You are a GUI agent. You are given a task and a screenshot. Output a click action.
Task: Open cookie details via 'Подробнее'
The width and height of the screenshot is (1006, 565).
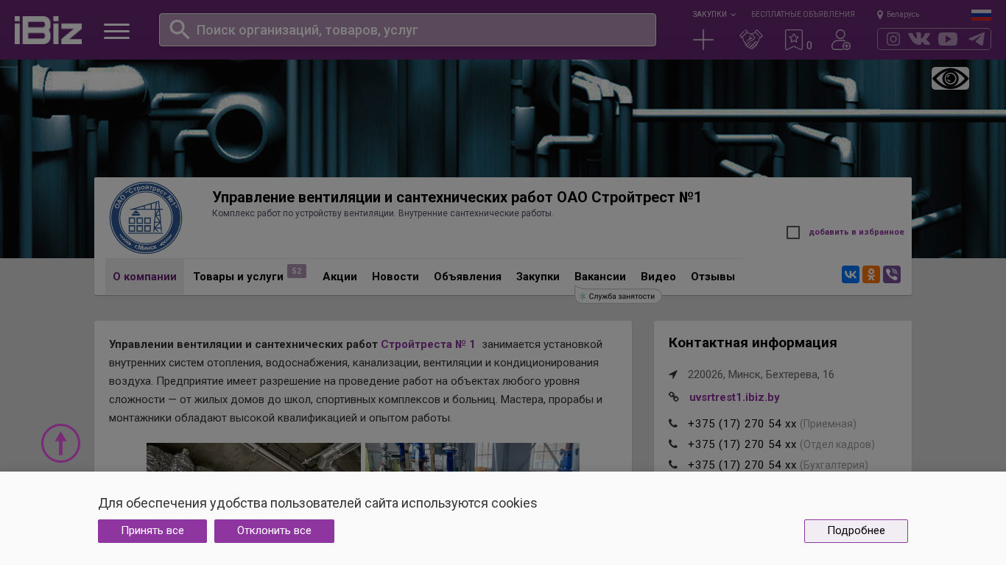(x=856, y=531)
